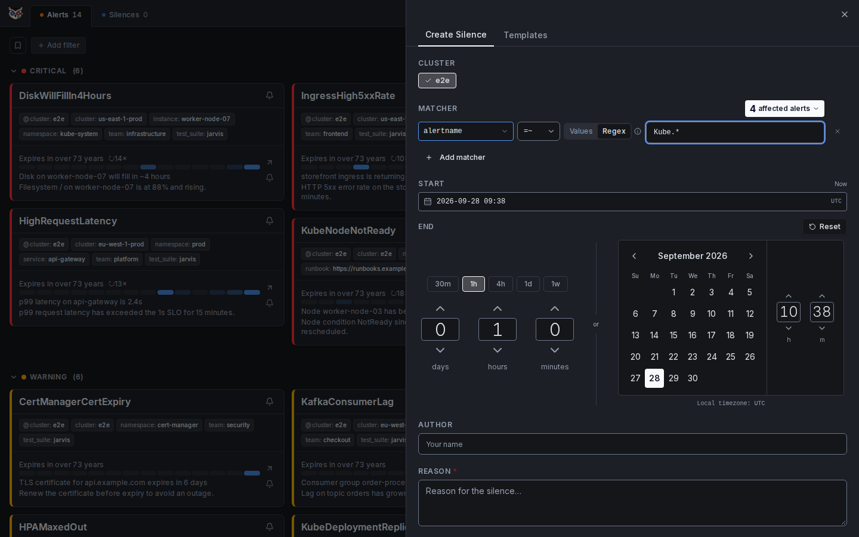Viewport: 859px width, 537px height.
Task: Click the bookmark saved filters icon
Action: [18, 45]
